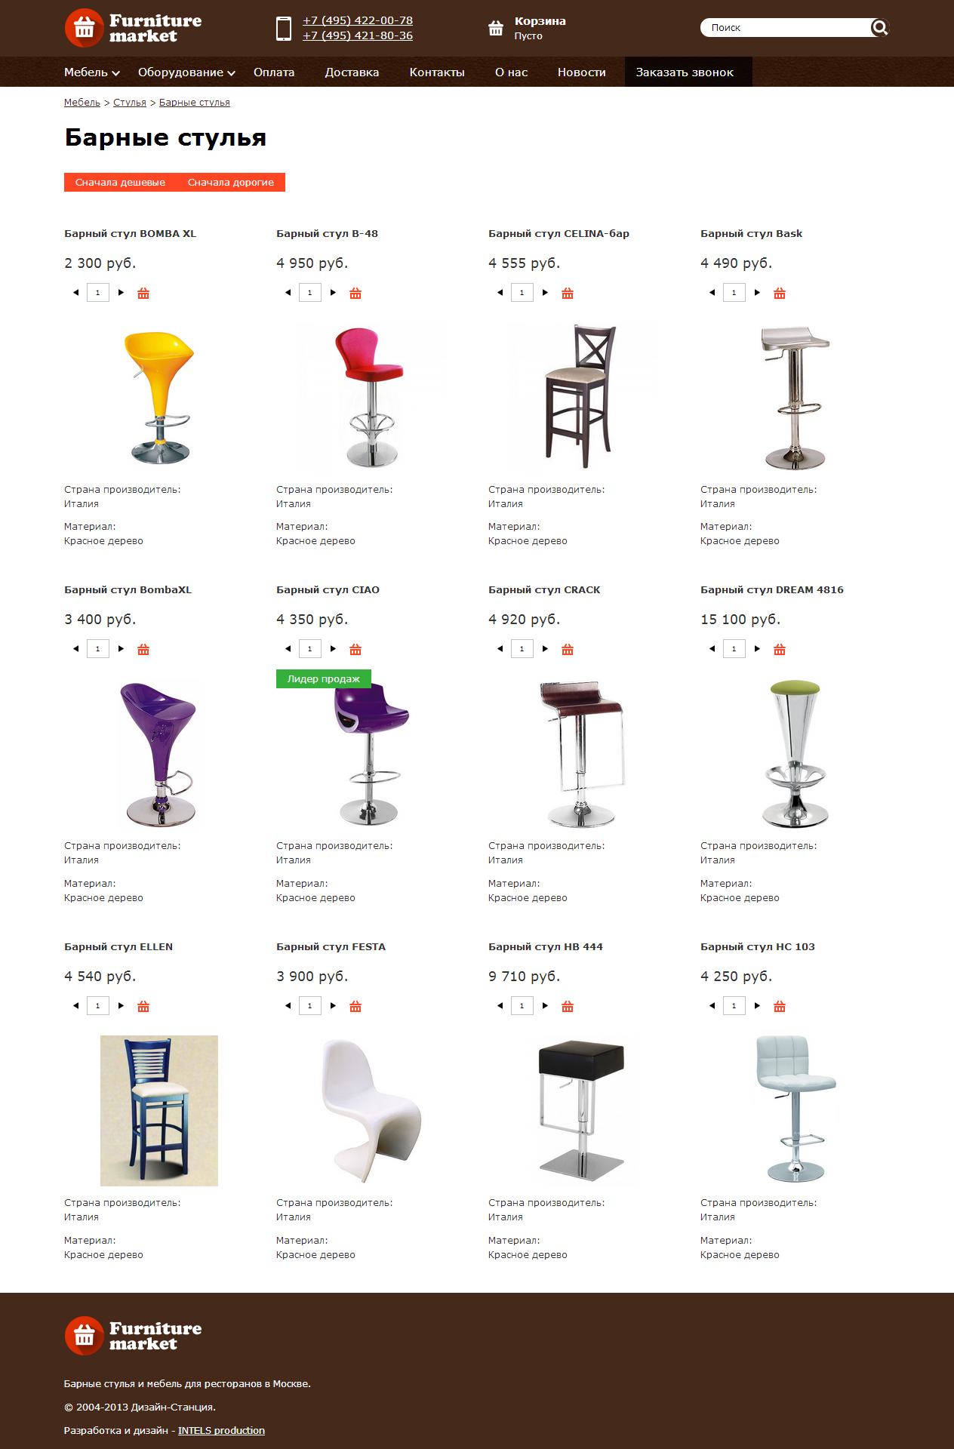This screenshot has height=1449, width=954.
Task: Click the shopping cart icon in header
Action: [496, 29]
